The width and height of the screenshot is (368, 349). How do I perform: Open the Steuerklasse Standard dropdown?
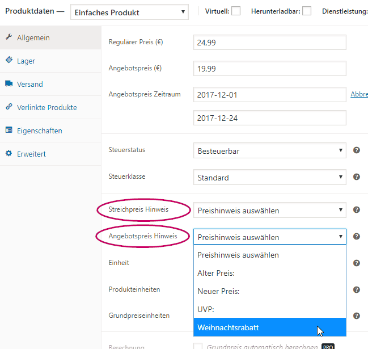point(270,177)
